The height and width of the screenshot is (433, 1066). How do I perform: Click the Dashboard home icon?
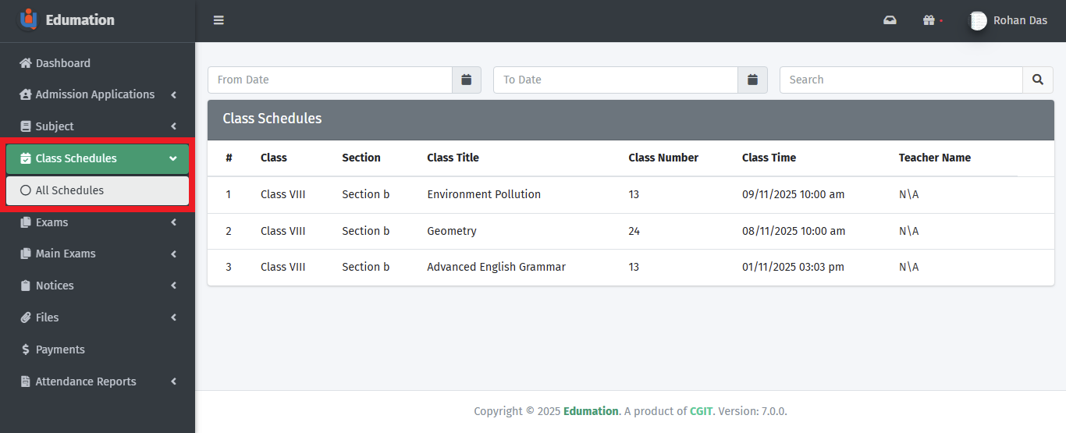coord(26,63)
